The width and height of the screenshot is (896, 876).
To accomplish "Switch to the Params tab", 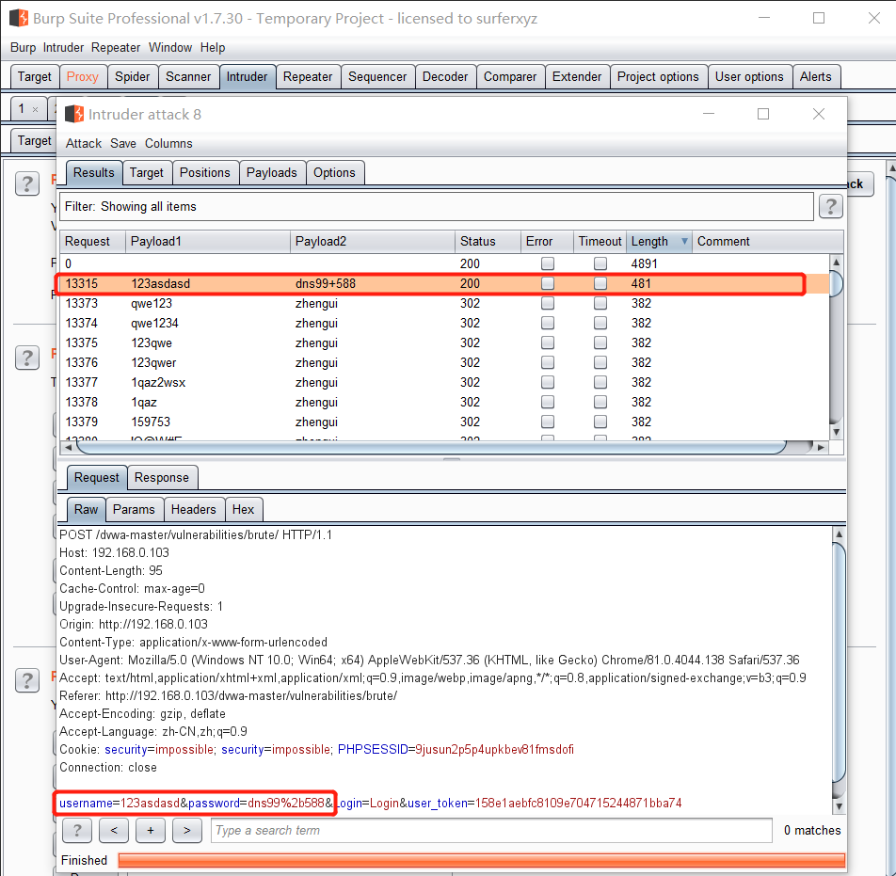I will click(134, 510).
